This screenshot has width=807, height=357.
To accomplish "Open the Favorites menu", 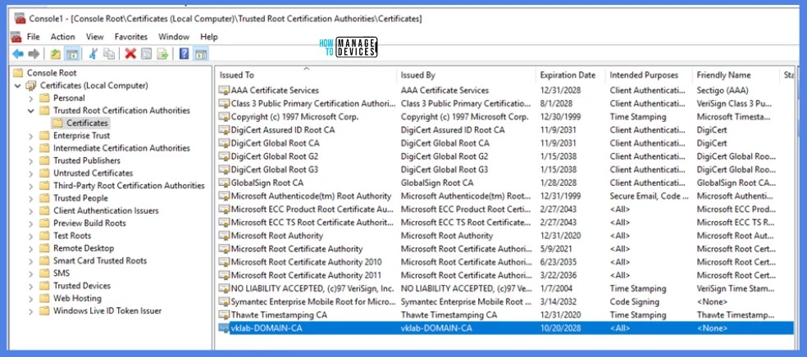I will pos(131,37).
